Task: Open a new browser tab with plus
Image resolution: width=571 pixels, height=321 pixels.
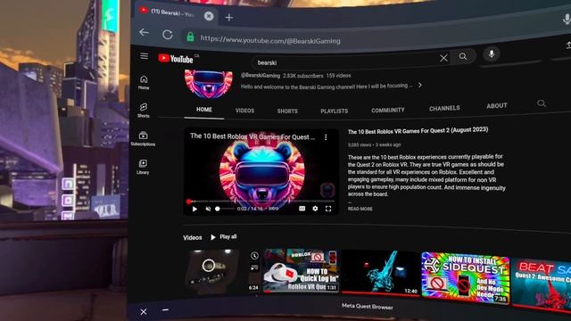Action: coord(228,17)
